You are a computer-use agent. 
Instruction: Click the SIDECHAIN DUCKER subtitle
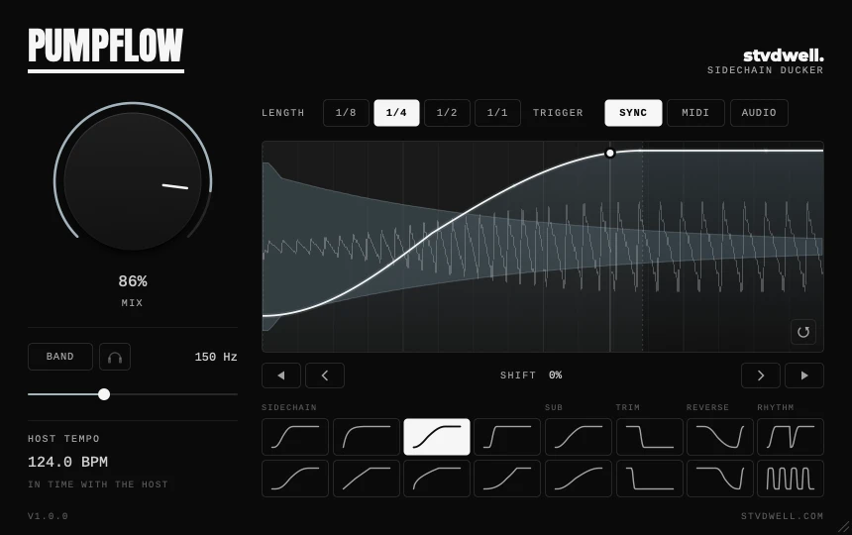765,70
